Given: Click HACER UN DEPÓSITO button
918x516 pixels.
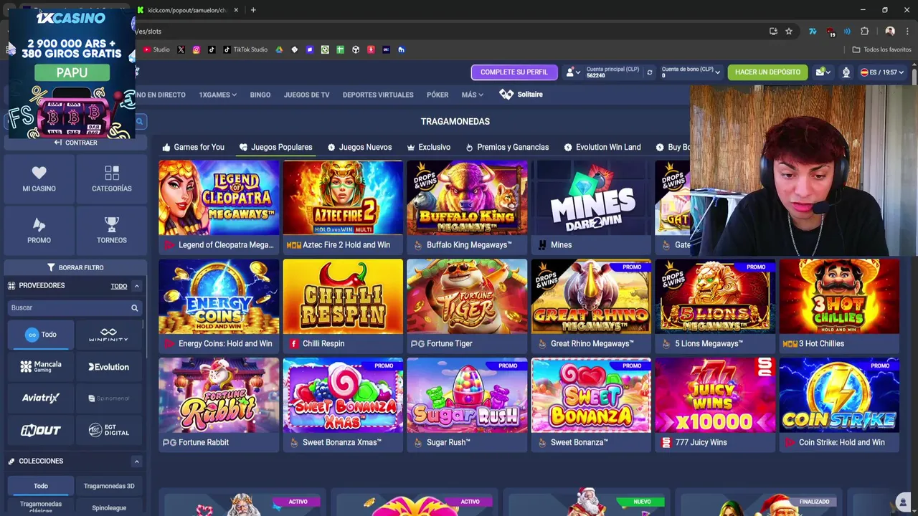Looking at the screenshot, I should pos(767,72).
